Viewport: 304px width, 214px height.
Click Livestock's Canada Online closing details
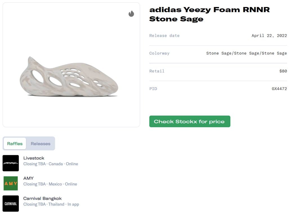click(51, 164)
